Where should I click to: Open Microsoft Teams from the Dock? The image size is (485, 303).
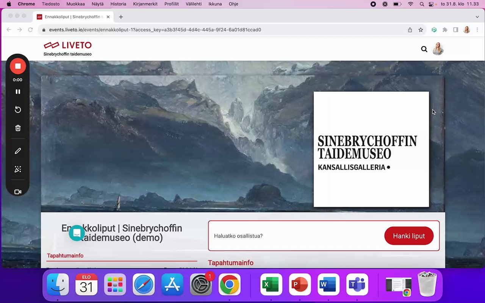(x=357, y=284)
